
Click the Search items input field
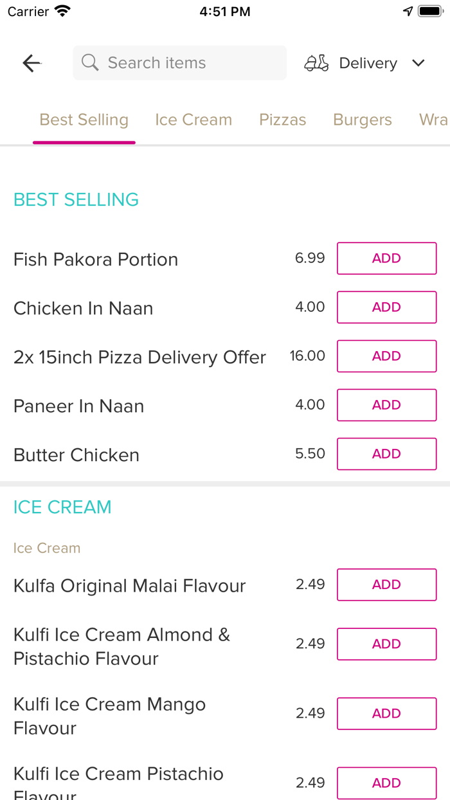[x=179, y=62]
